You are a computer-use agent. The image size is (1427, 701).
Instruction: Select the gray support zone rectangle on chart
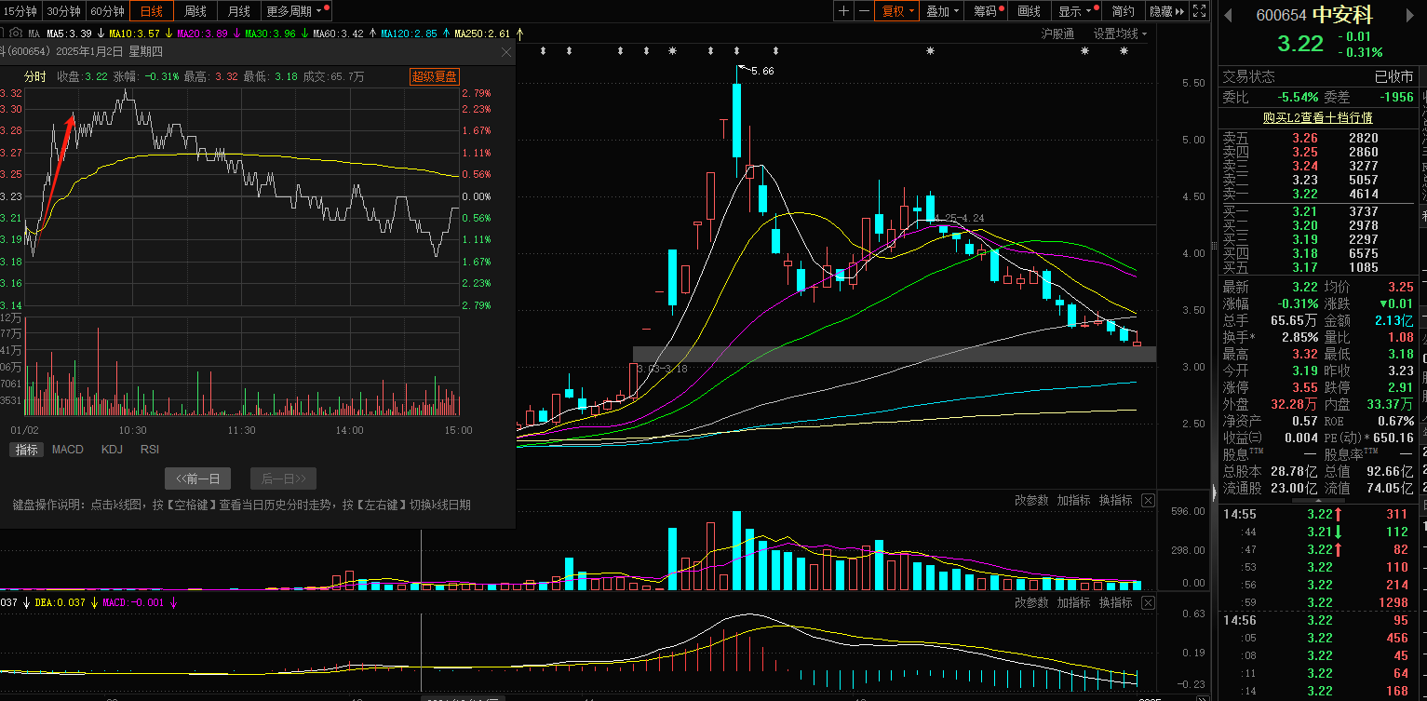click(x=894, y=354)
